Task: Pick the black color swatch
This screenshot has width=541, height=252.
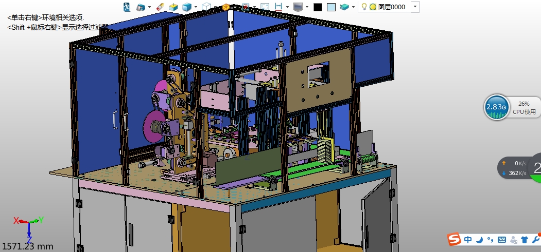Action: [318, 7]
